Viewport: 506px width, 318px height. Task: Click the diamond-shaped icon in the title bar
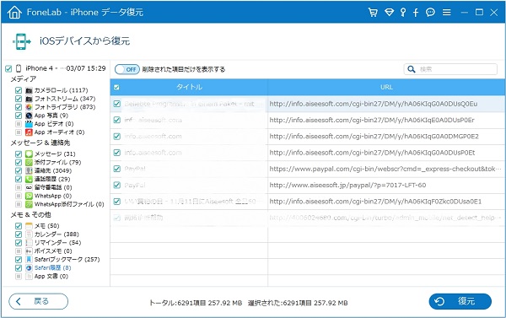pyautogui.click(x=389, y=13)
